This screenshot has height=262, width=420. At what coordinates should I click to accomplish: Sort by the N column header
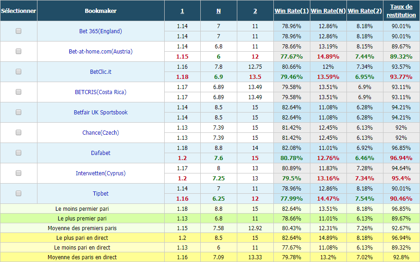(219, 11)
